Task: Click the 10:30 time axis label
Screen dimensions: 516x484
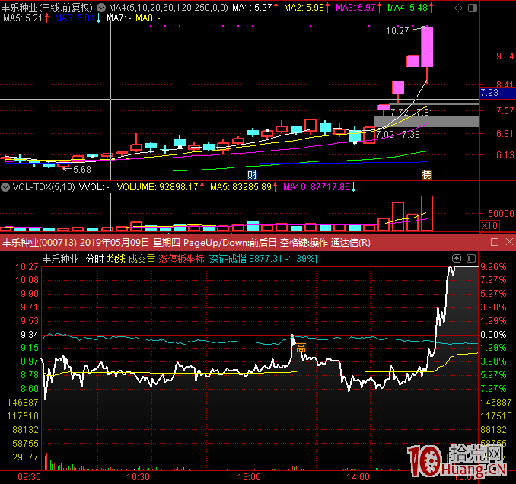Action: coord(138,476)
